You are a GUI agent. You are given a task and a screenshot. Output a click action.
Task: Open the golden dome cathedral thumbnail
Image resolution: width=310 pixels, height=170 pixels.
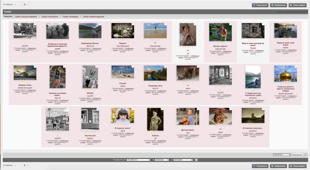pos(286,74)
